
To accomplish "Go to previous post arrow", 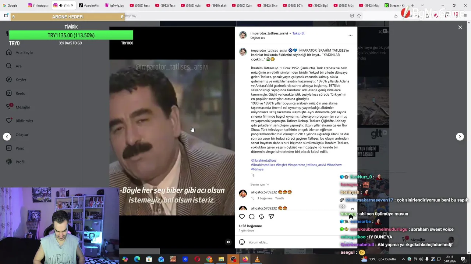I will tap(7, 136).
